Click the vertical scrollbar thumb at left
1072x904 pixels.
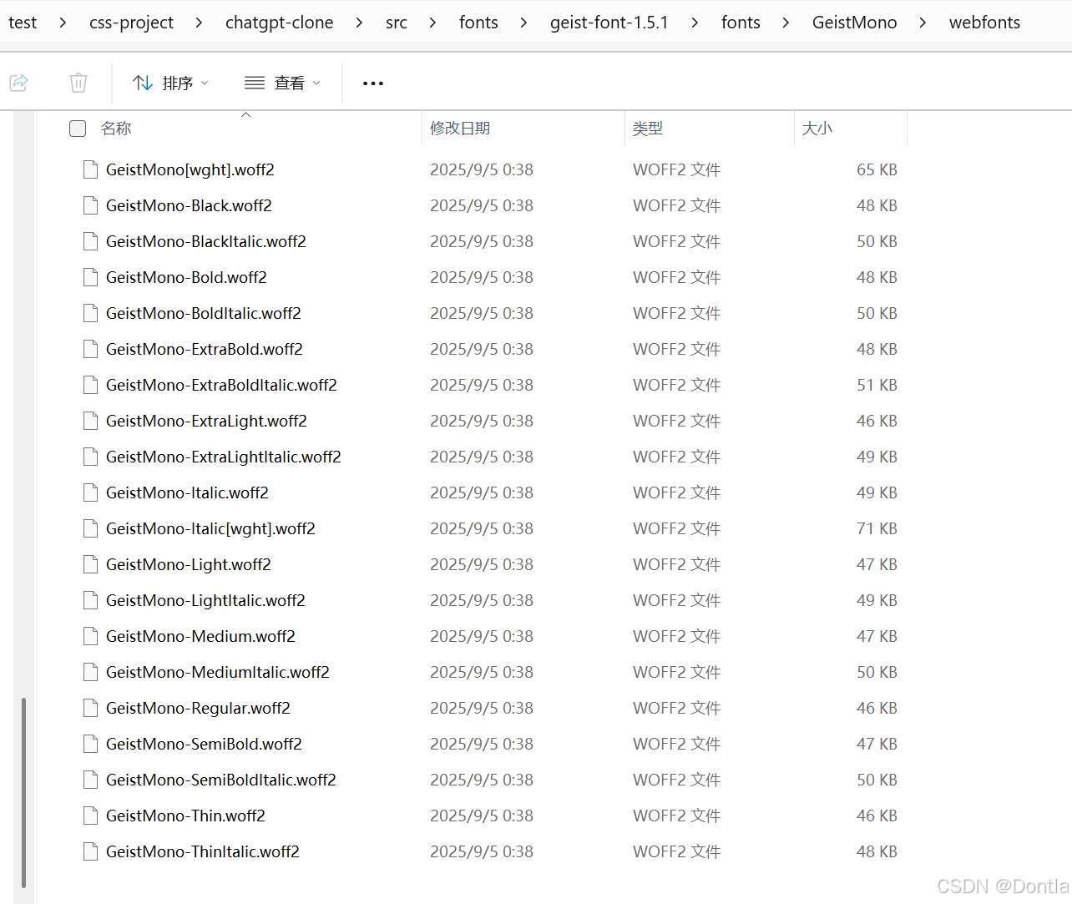(x=24, y=792)
